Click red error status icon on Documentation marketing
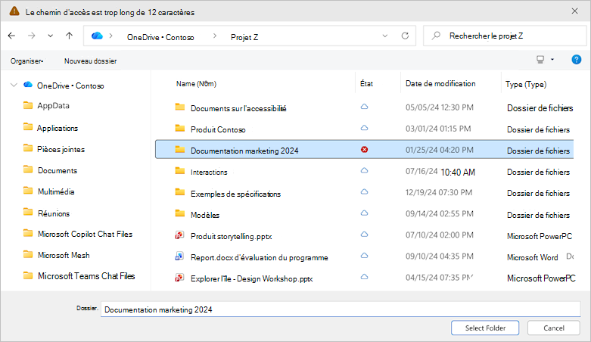The image size is (591, 342). click(364, 150)
